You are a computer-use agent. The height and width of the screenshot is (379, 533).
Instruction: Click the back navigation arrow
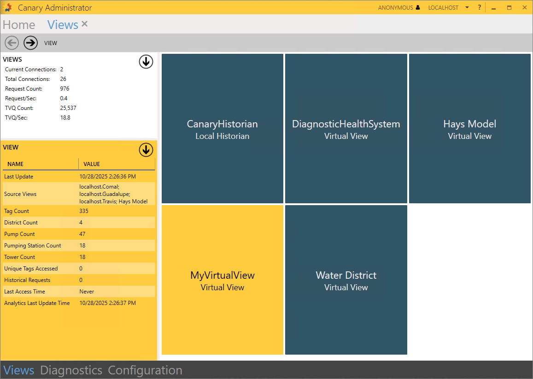pyautogui.click(x=12, y=43)
